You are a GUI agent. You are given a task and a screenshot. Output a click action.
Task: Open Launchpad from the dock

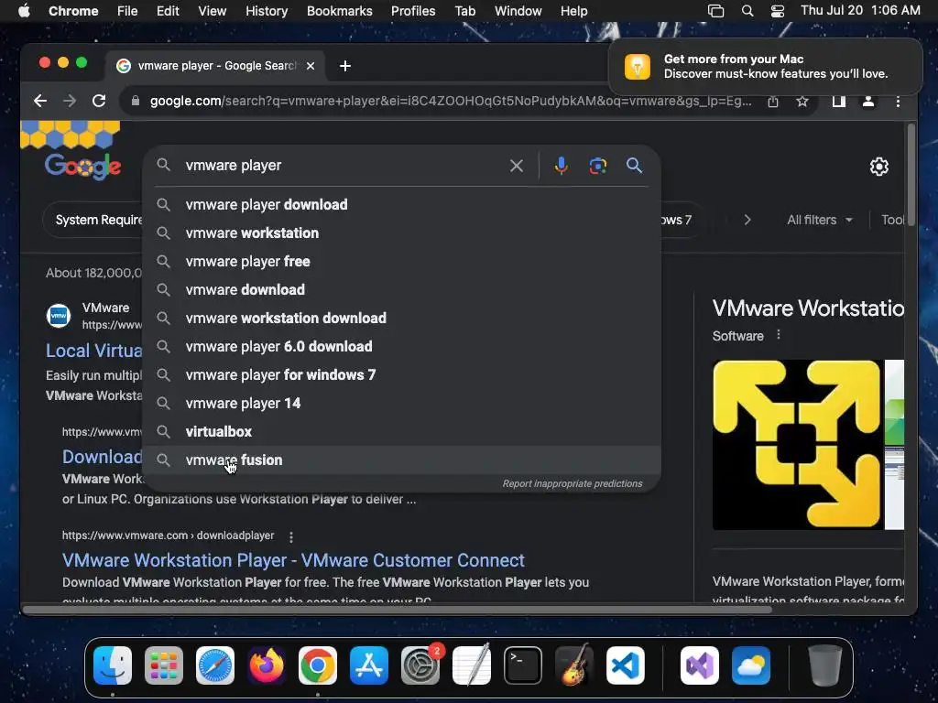click(x=164, y=665)
